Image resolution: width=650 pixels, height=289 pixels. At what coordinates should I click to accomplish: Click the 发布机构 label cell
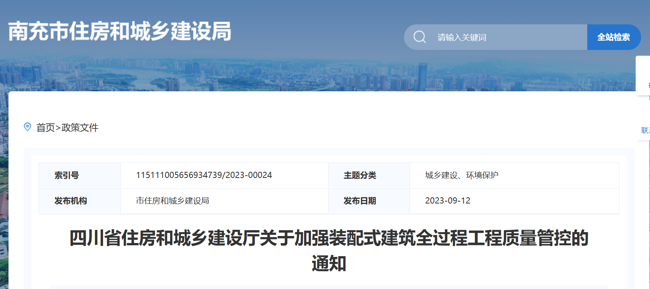pos(71,201)
